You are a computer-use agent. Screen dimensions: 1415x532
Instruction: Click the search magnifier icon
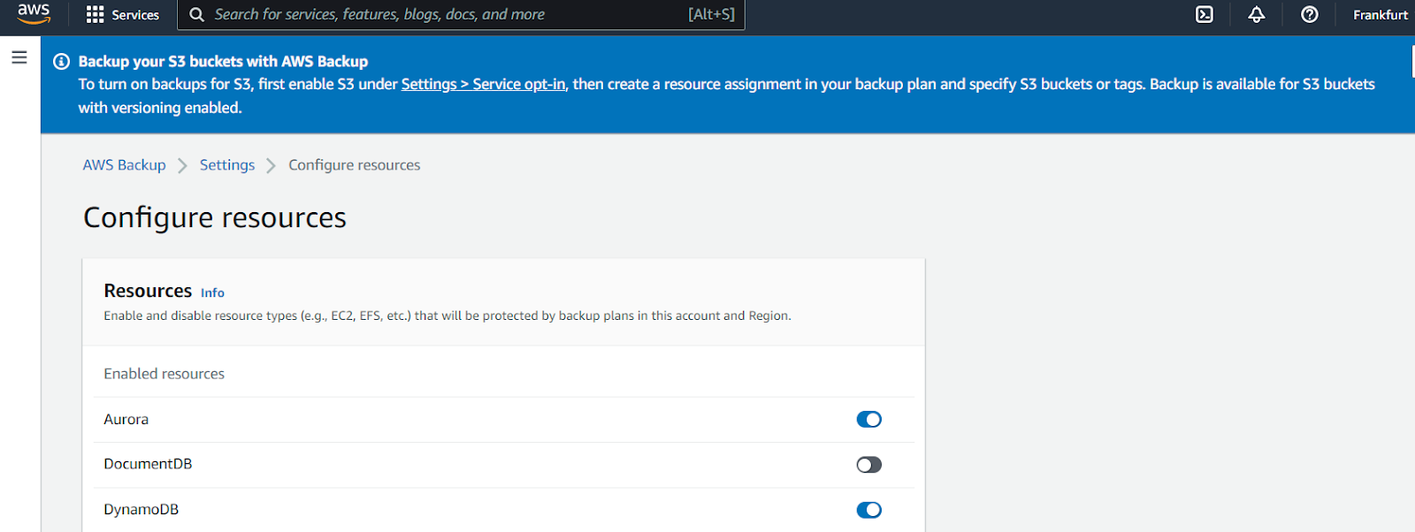click(x=197, y=15)
